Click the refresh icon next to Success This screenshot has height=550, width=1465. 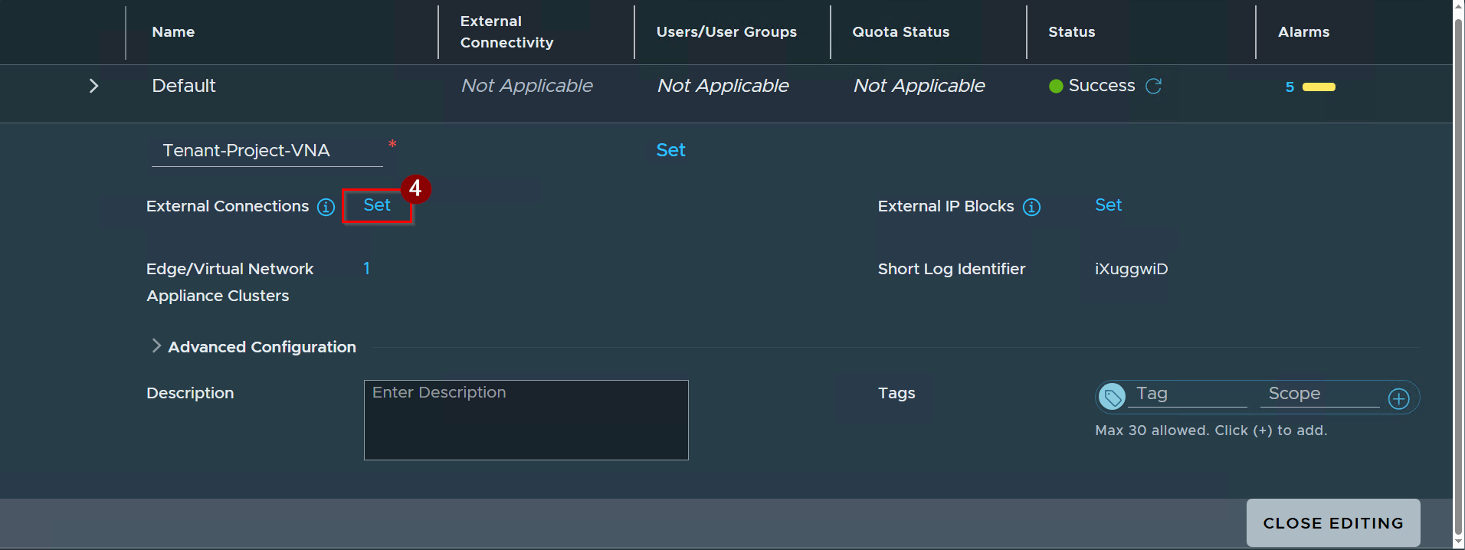click(x=1153, y=86)
